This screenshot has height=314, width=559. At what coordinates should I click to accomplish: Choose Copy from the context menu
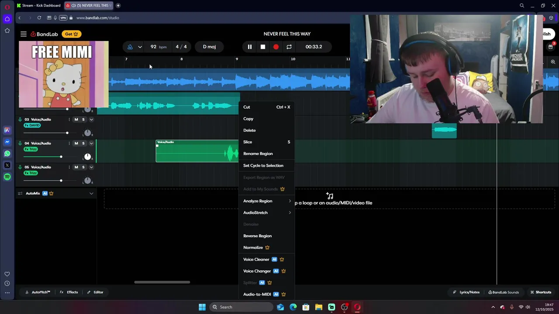coord(266,119)
